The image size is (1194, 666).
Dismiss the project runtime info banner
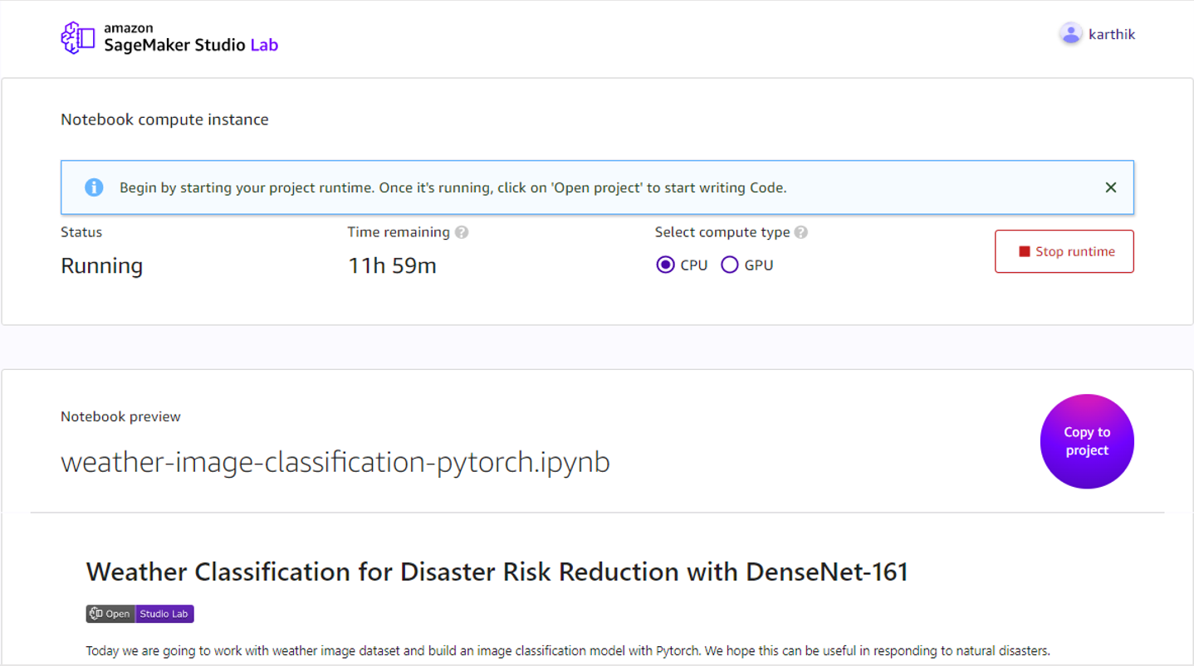pyautogui.click(x=1110, y=187)
